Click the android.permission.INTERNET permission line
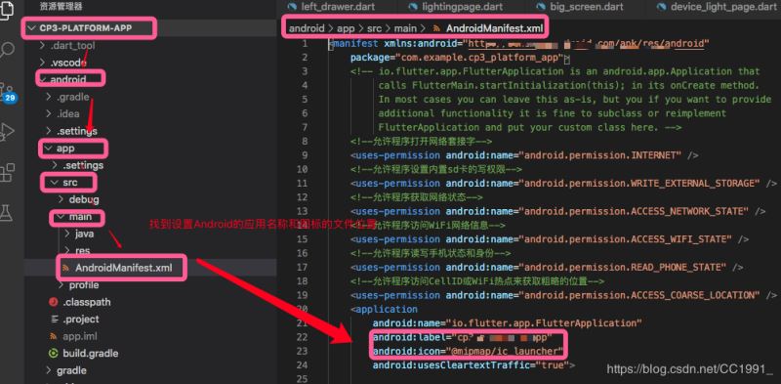 524,155
